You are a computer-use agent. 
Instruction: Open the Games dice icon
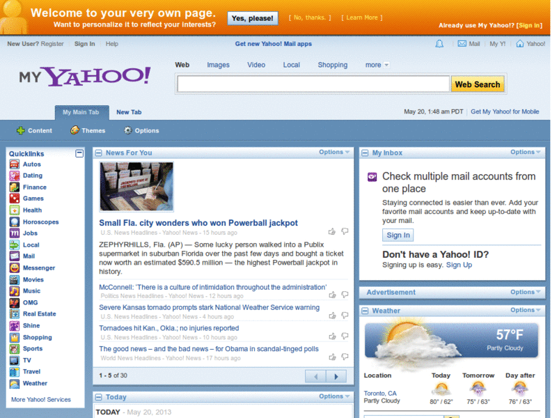tap(15, 199)
